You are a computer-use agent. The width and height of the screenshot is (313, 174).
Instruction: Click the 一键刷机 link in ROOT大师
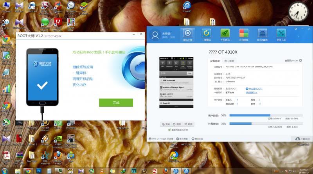pos(79,73)
